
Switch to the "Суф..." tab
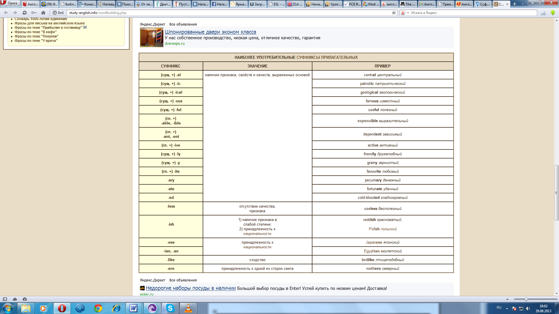pos(483,4)
